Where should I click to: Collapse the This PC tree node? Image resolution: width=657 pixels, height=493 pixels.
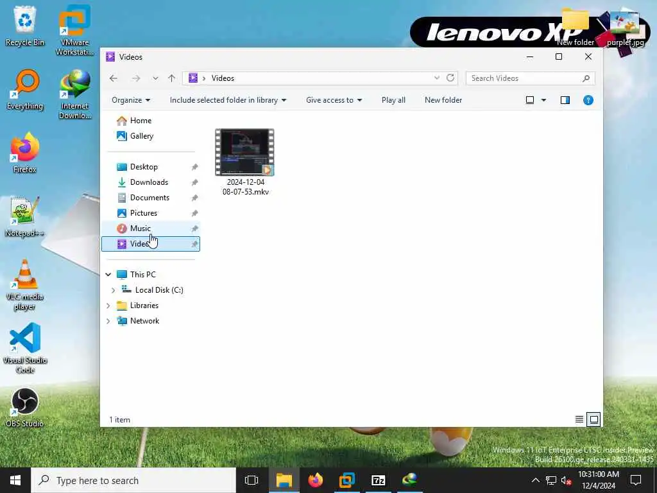point(108,275)
